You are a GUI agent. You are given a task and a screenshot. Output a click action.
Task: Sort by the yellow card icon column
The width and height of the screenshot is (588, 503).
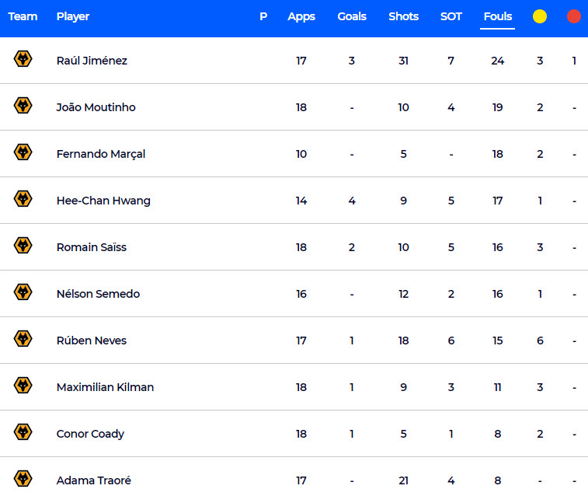[x=540, y=16]
